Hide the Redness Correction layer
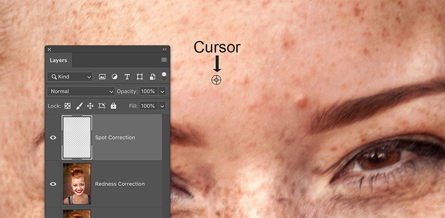445x218 pixels. (x=53, y=184)
